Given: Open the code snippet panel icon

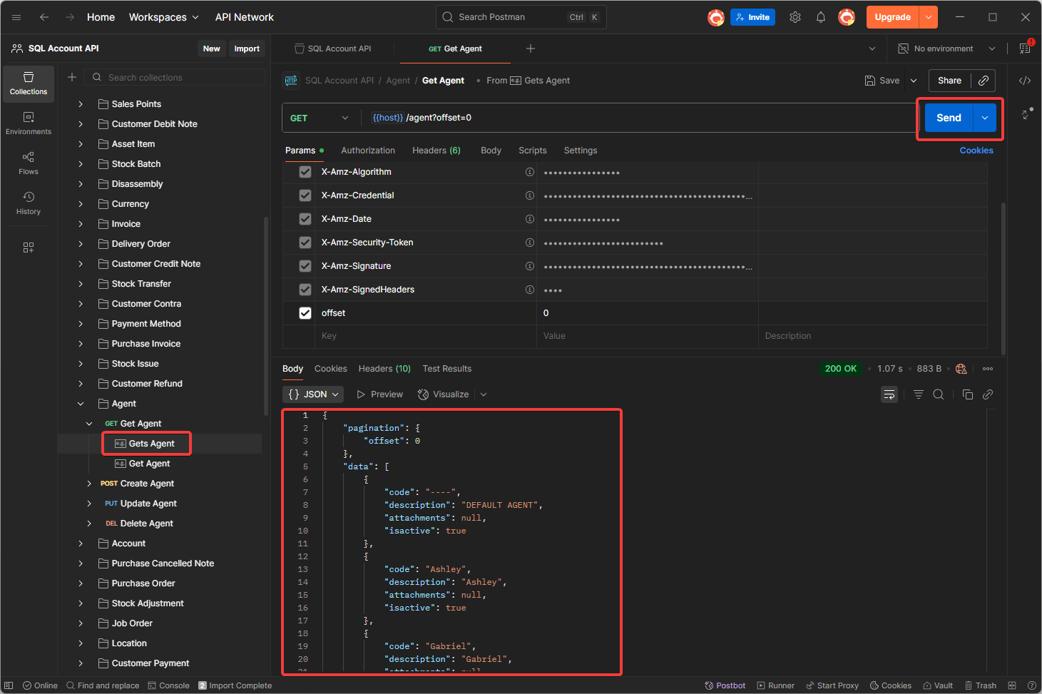Looking at the screenshot, I should [x=1025, y=81].
